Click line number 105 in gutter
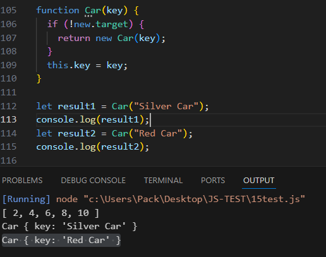Image resolution: width=326 pixels, height=257 pixels. [8, 10]
